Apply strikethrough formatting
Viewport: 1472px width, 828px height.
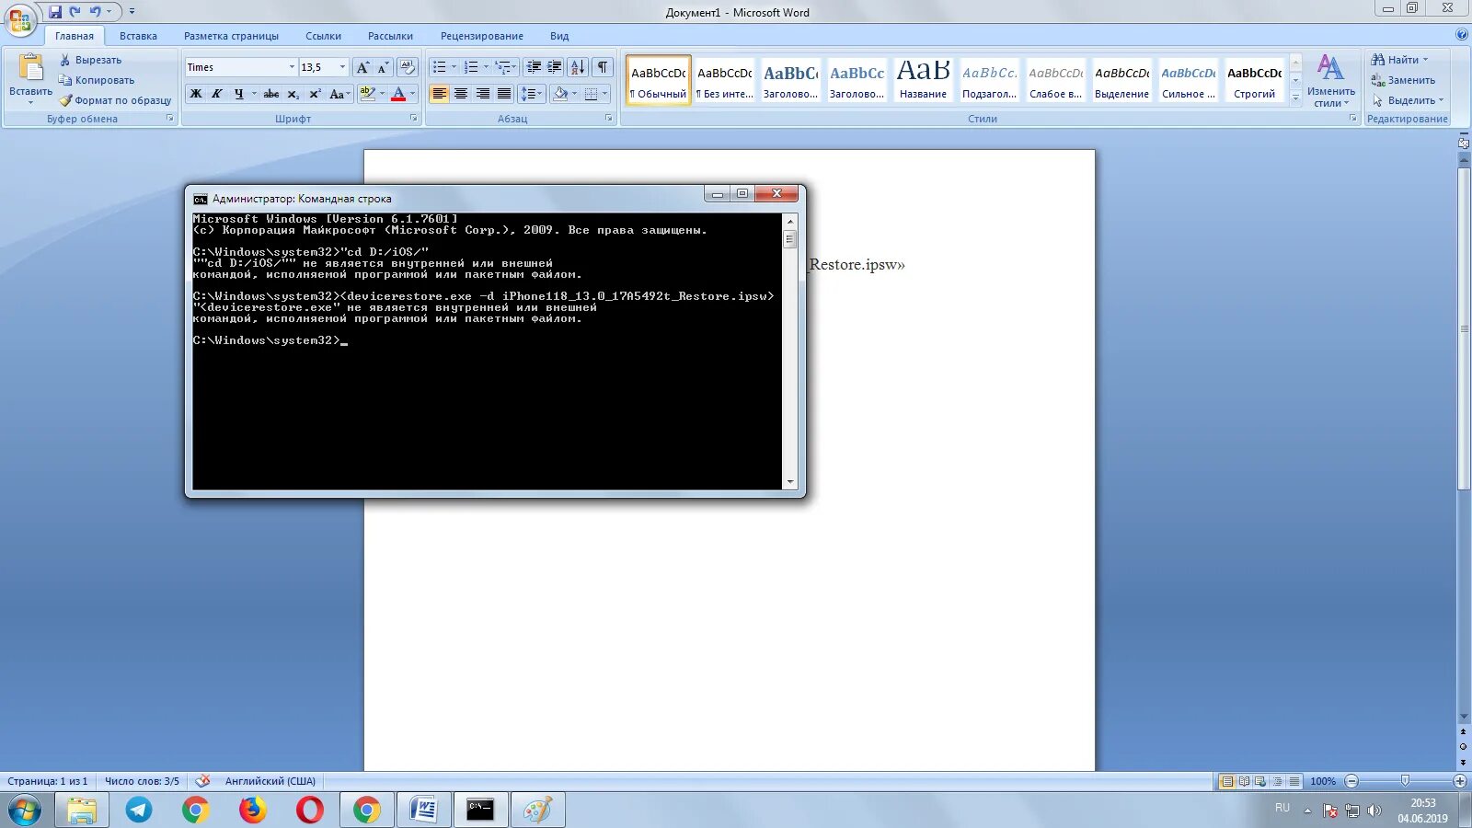[271, 94]
